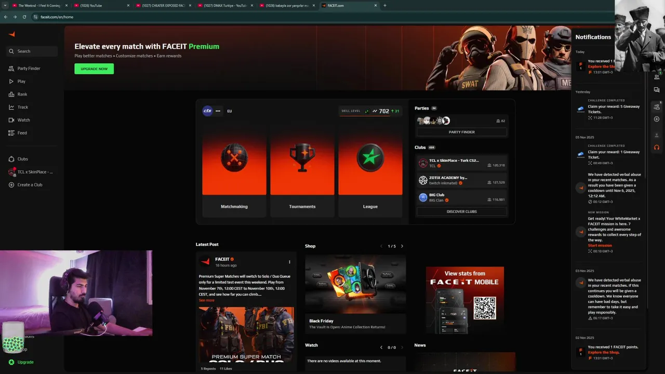
Task: Open Claim your reward: 1 Giveaway Ticket notification
Action: (x=609, y=155)
